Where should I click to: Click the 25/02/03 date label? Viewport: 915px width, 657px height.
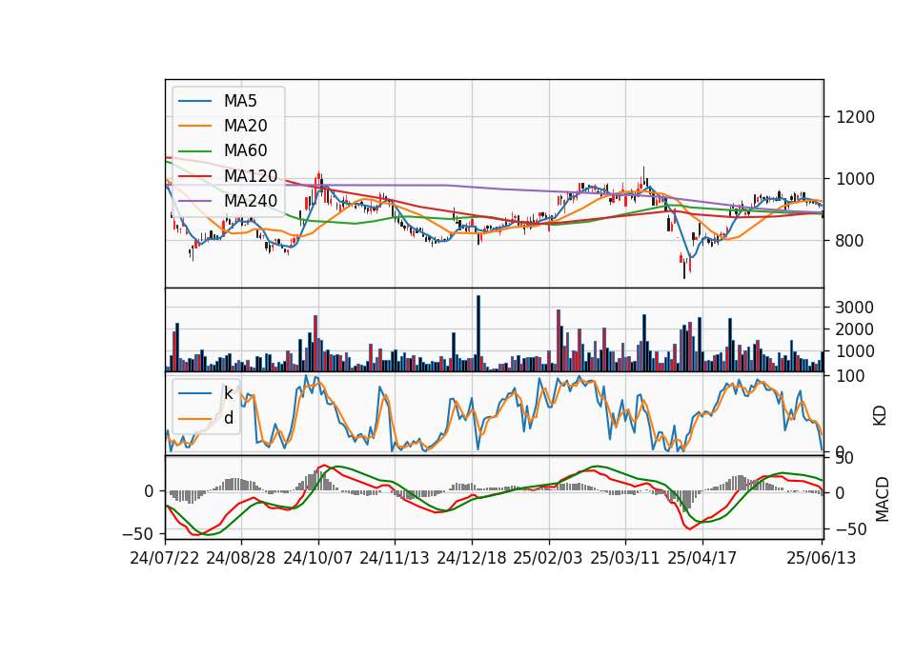coord(548,559)
